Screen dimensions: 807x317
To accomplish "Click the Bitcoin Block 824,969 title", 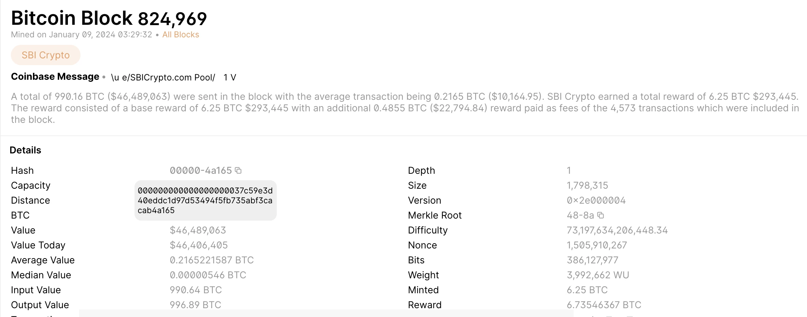I will click(109, 18).
